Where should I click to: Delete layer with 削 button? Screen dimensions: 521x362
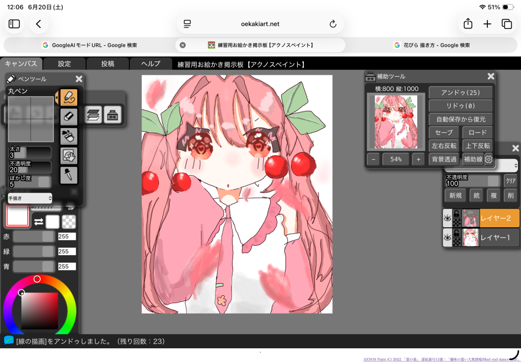pyautogui.click(x=511, y=196)
